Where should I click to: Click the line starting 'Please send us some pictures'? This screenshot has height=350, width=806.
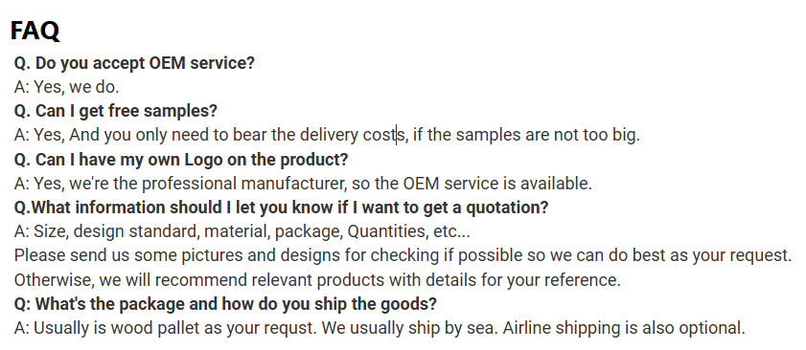click(x=403, y=255)
